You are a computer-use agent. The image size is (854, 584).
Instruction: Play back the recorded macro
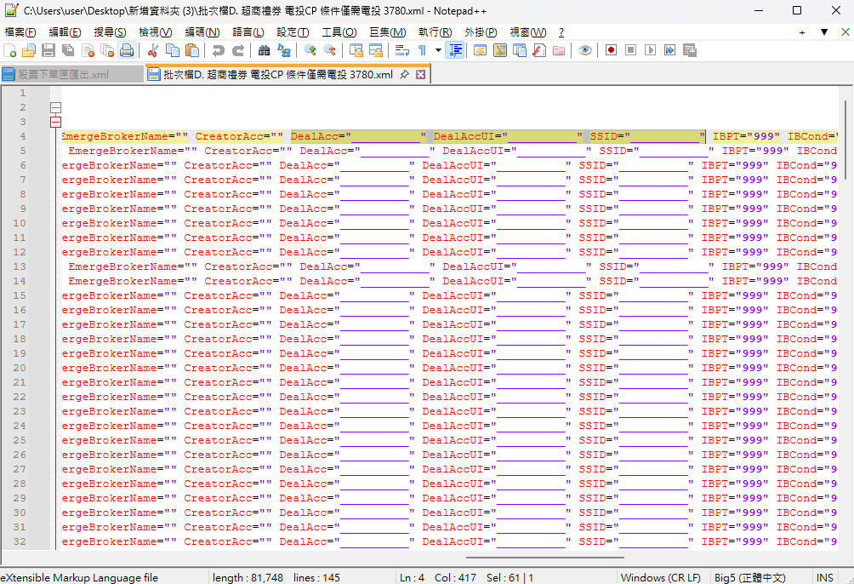pyautogui.click(x=651, y=51)
